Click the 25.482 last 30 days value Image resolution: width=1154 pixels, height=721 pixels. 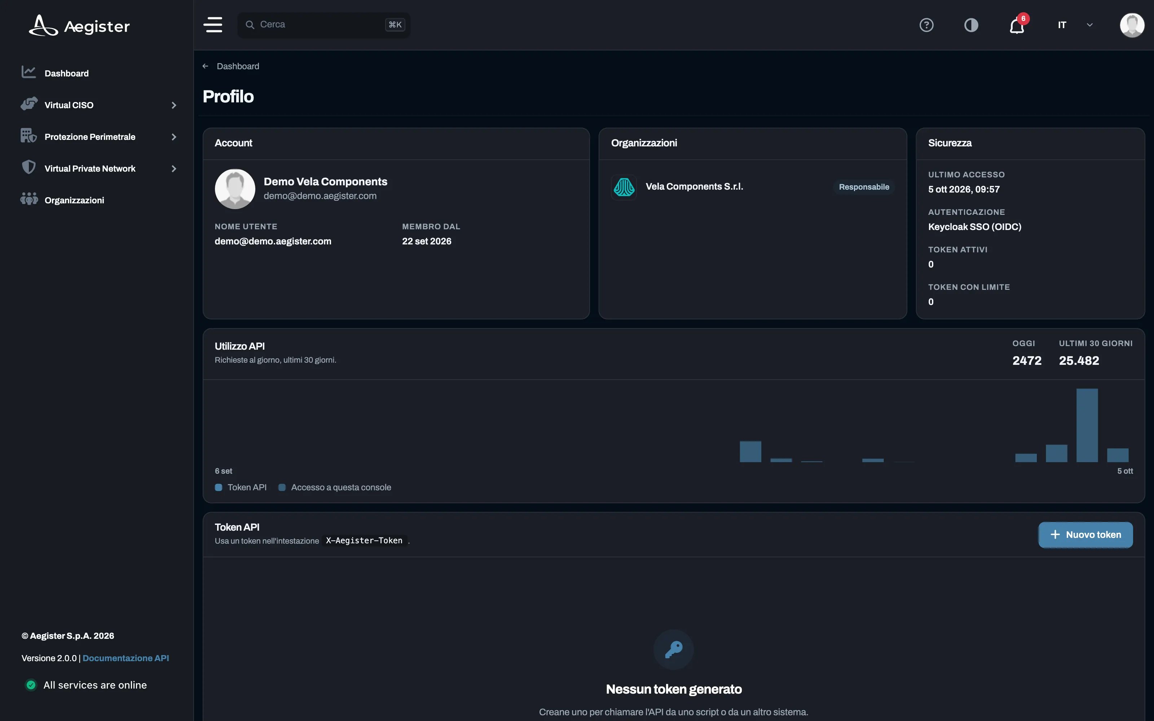click(x=1079, y=360)
